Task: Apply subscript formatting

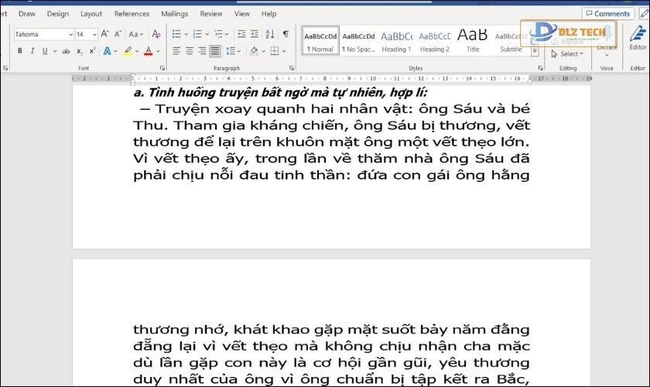Action: click(80, 51)
